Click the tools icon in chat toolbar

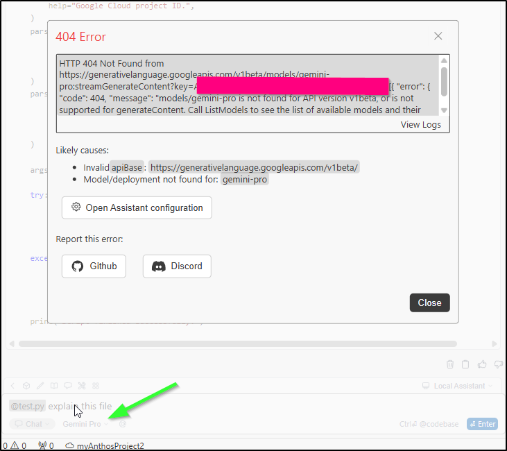coord(82,386)
